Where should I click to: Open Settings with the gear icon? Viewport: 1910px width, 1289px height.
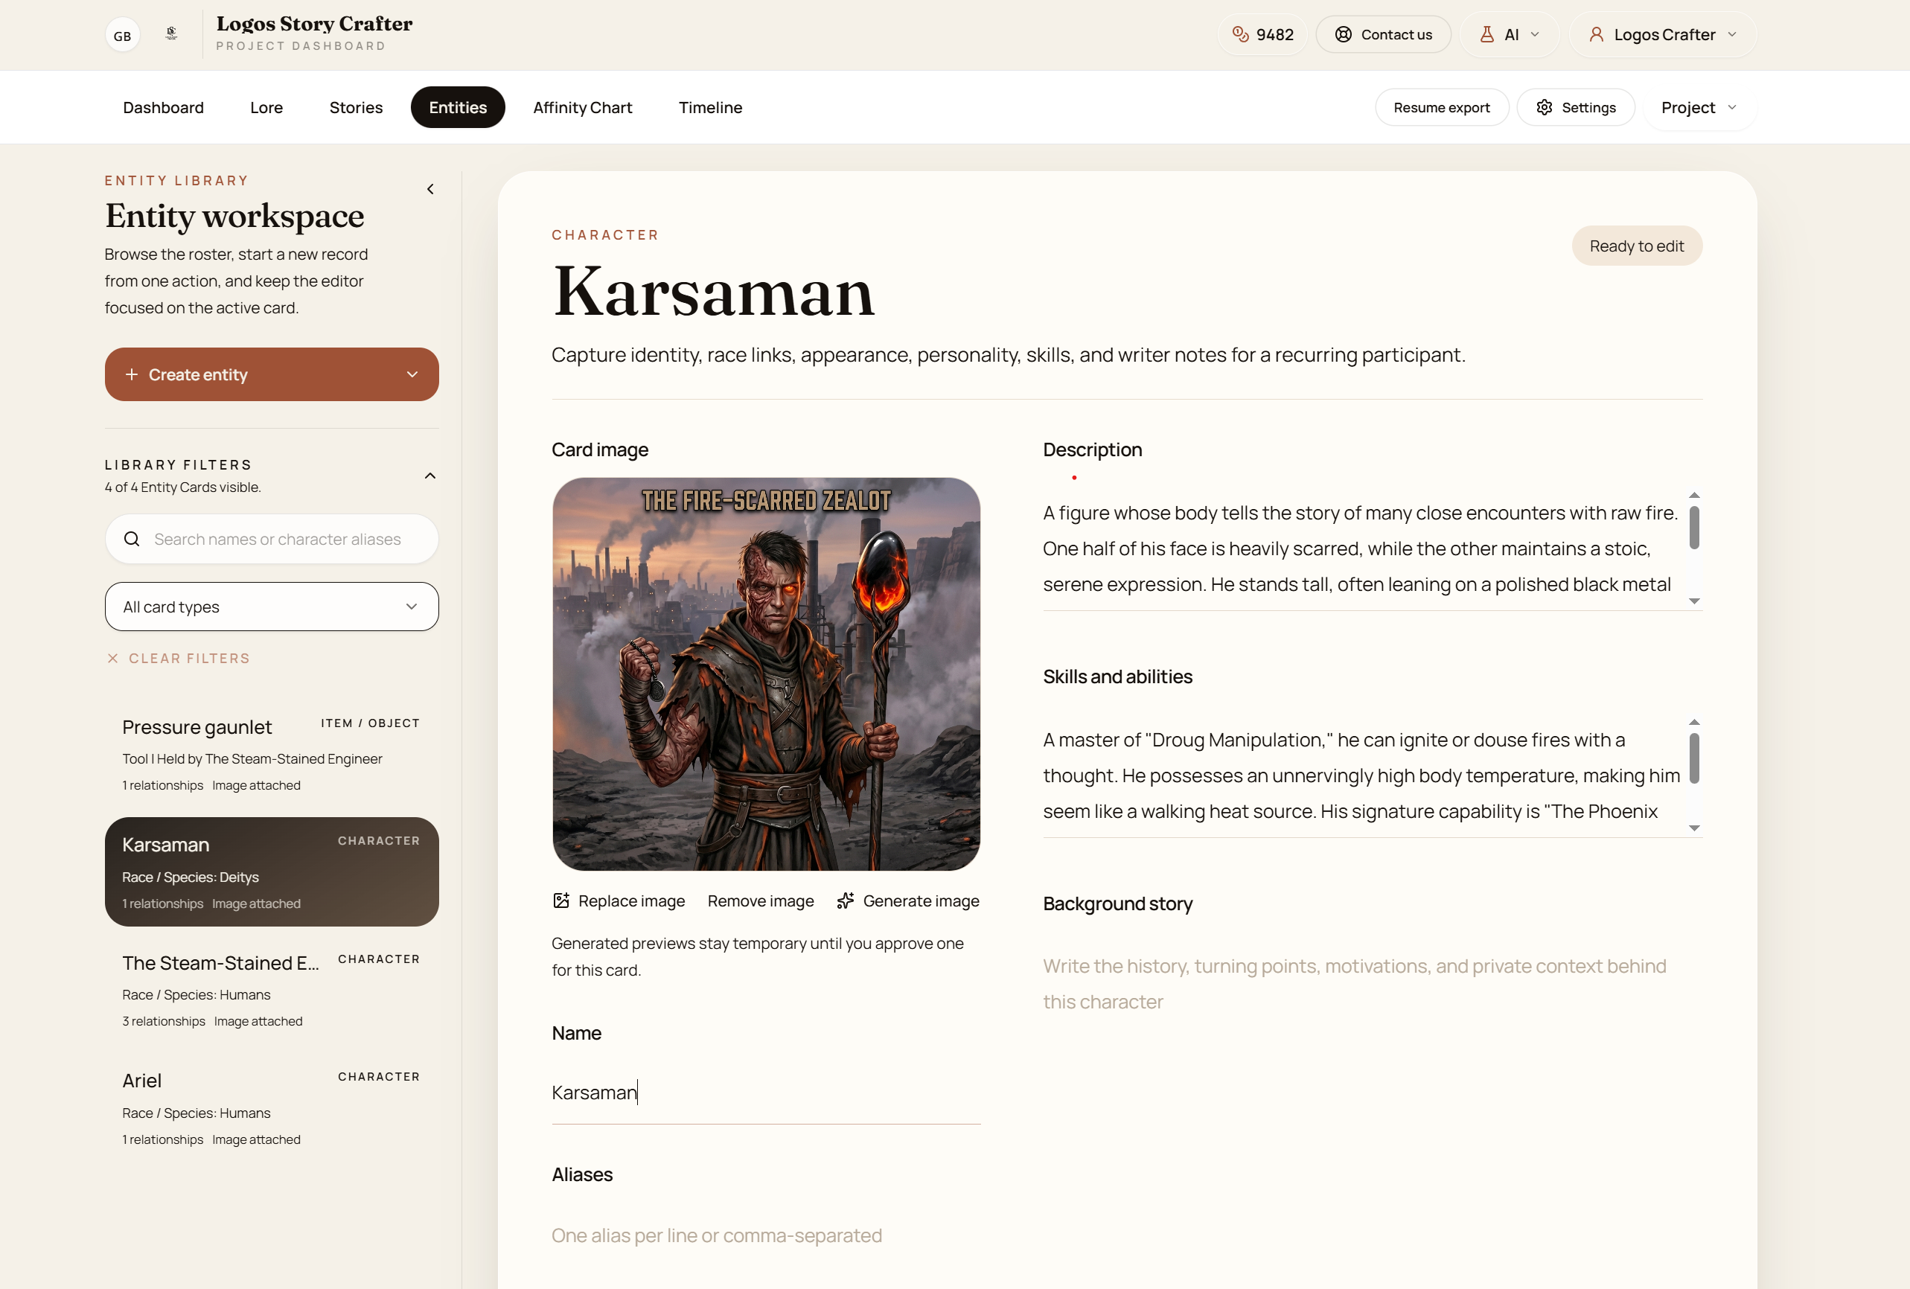[1576, 108]
